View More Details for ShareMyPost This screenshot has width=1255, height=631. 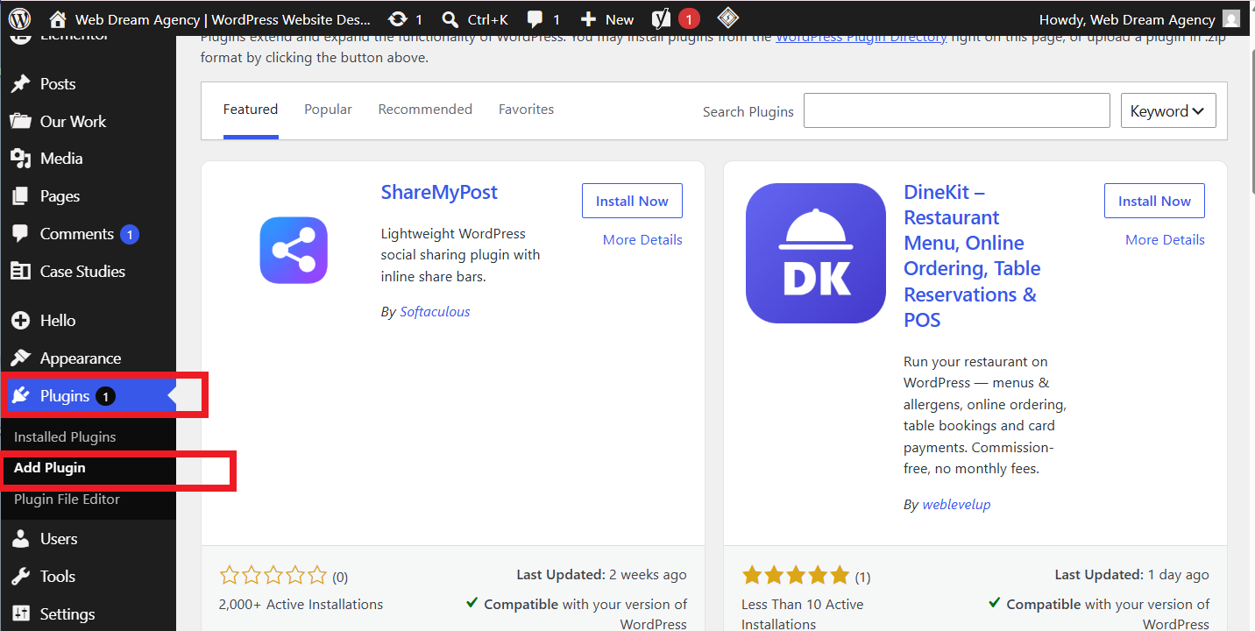tap(642, 240)
